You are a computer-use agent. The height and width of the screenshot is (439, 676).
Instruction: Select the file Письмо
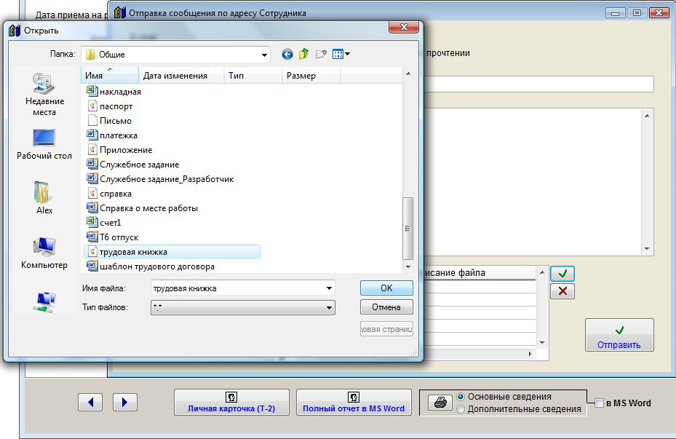(x=109, y=121)
